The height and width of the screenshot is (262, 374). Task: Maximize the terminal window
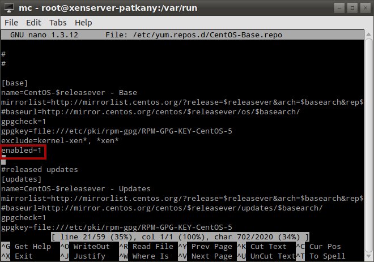coord(352,8)
